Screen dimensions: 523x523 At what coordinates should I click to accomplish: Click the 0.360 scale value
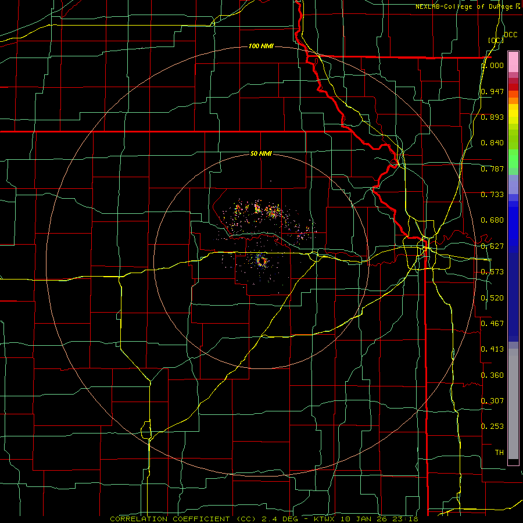[492, 375]
